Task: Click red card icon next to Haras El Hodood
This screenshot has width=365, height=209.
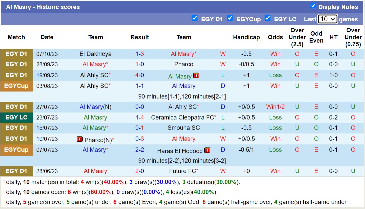Action: [x=207, y=150]
